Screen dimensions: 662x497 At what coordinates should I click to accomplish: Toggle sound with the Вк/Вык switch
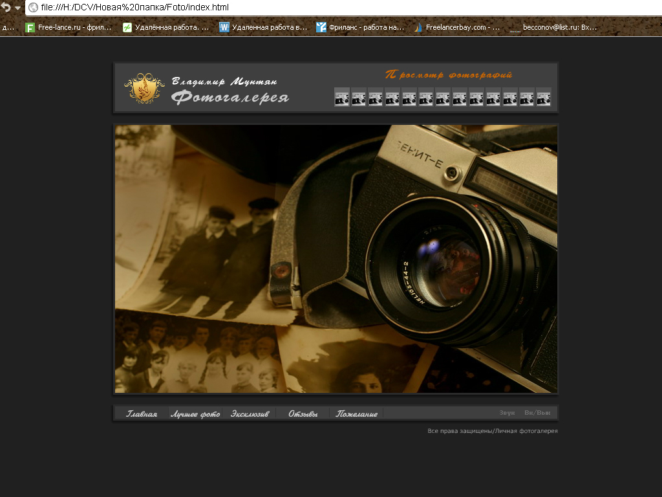pos(537,413)
